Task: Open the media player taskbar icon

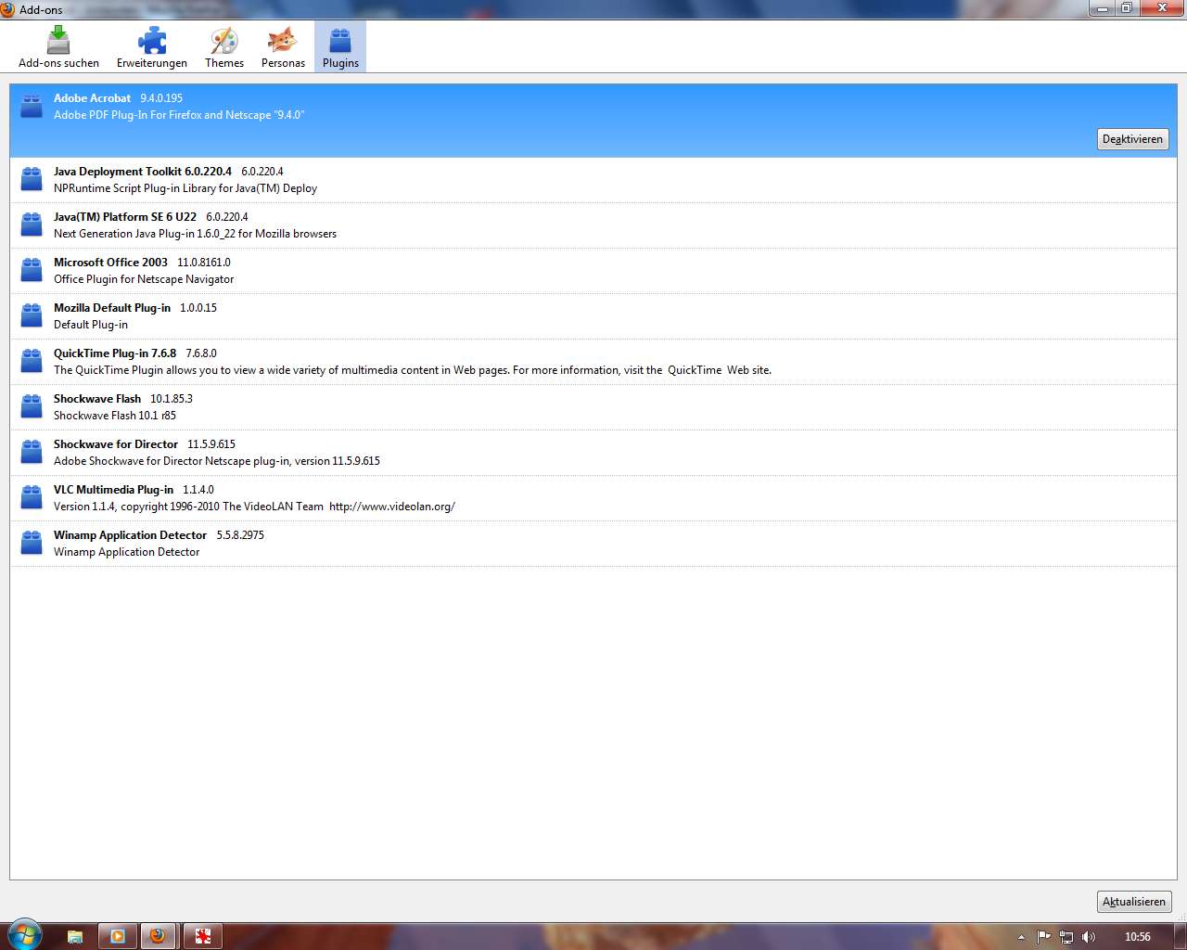Action: click(x=118, y=936)
